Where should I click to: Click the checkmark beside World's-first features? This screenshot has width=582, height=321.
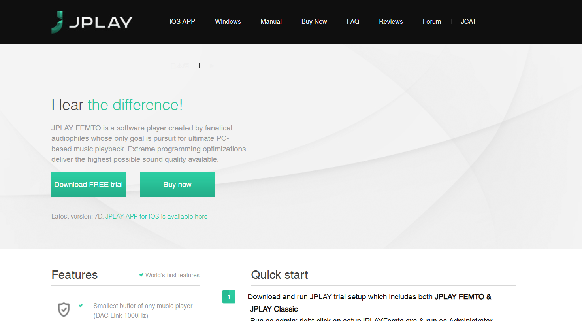pyautogui.click(x=141, y=275)
